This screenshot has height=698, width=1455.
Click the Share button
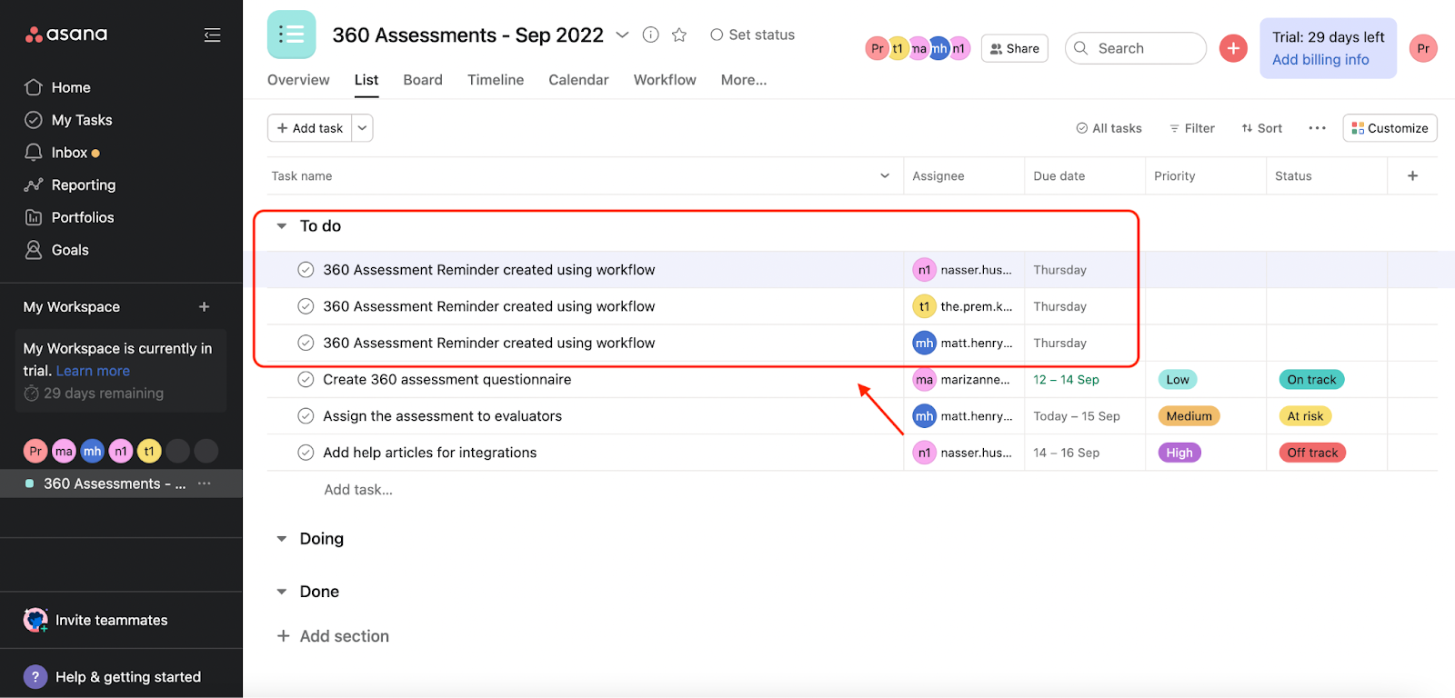pyautogui.click(x=1014, y=48)
